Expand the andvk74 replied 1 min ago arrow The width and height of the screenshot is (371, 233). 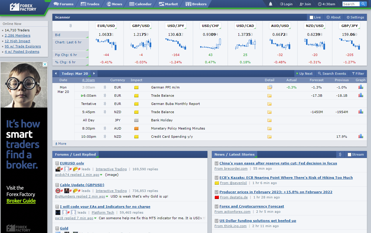(x=101, y=175)
